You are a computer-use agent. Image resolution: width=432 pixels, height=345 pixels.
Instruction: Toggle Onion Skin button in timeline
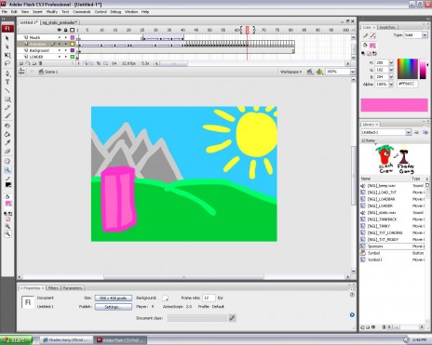[87, 63]
